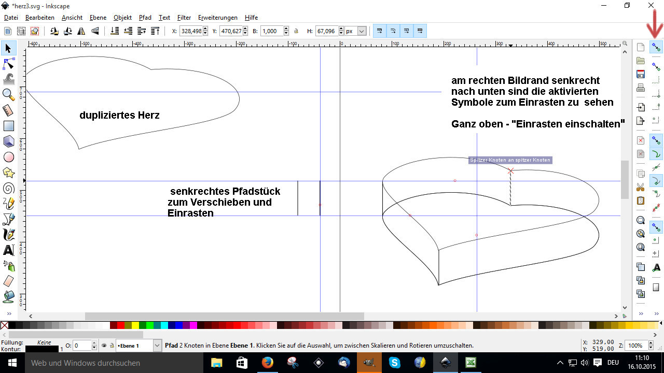Screen dimensions: 664x373
Task: Click the scissors cut icon
Action: 641,187
